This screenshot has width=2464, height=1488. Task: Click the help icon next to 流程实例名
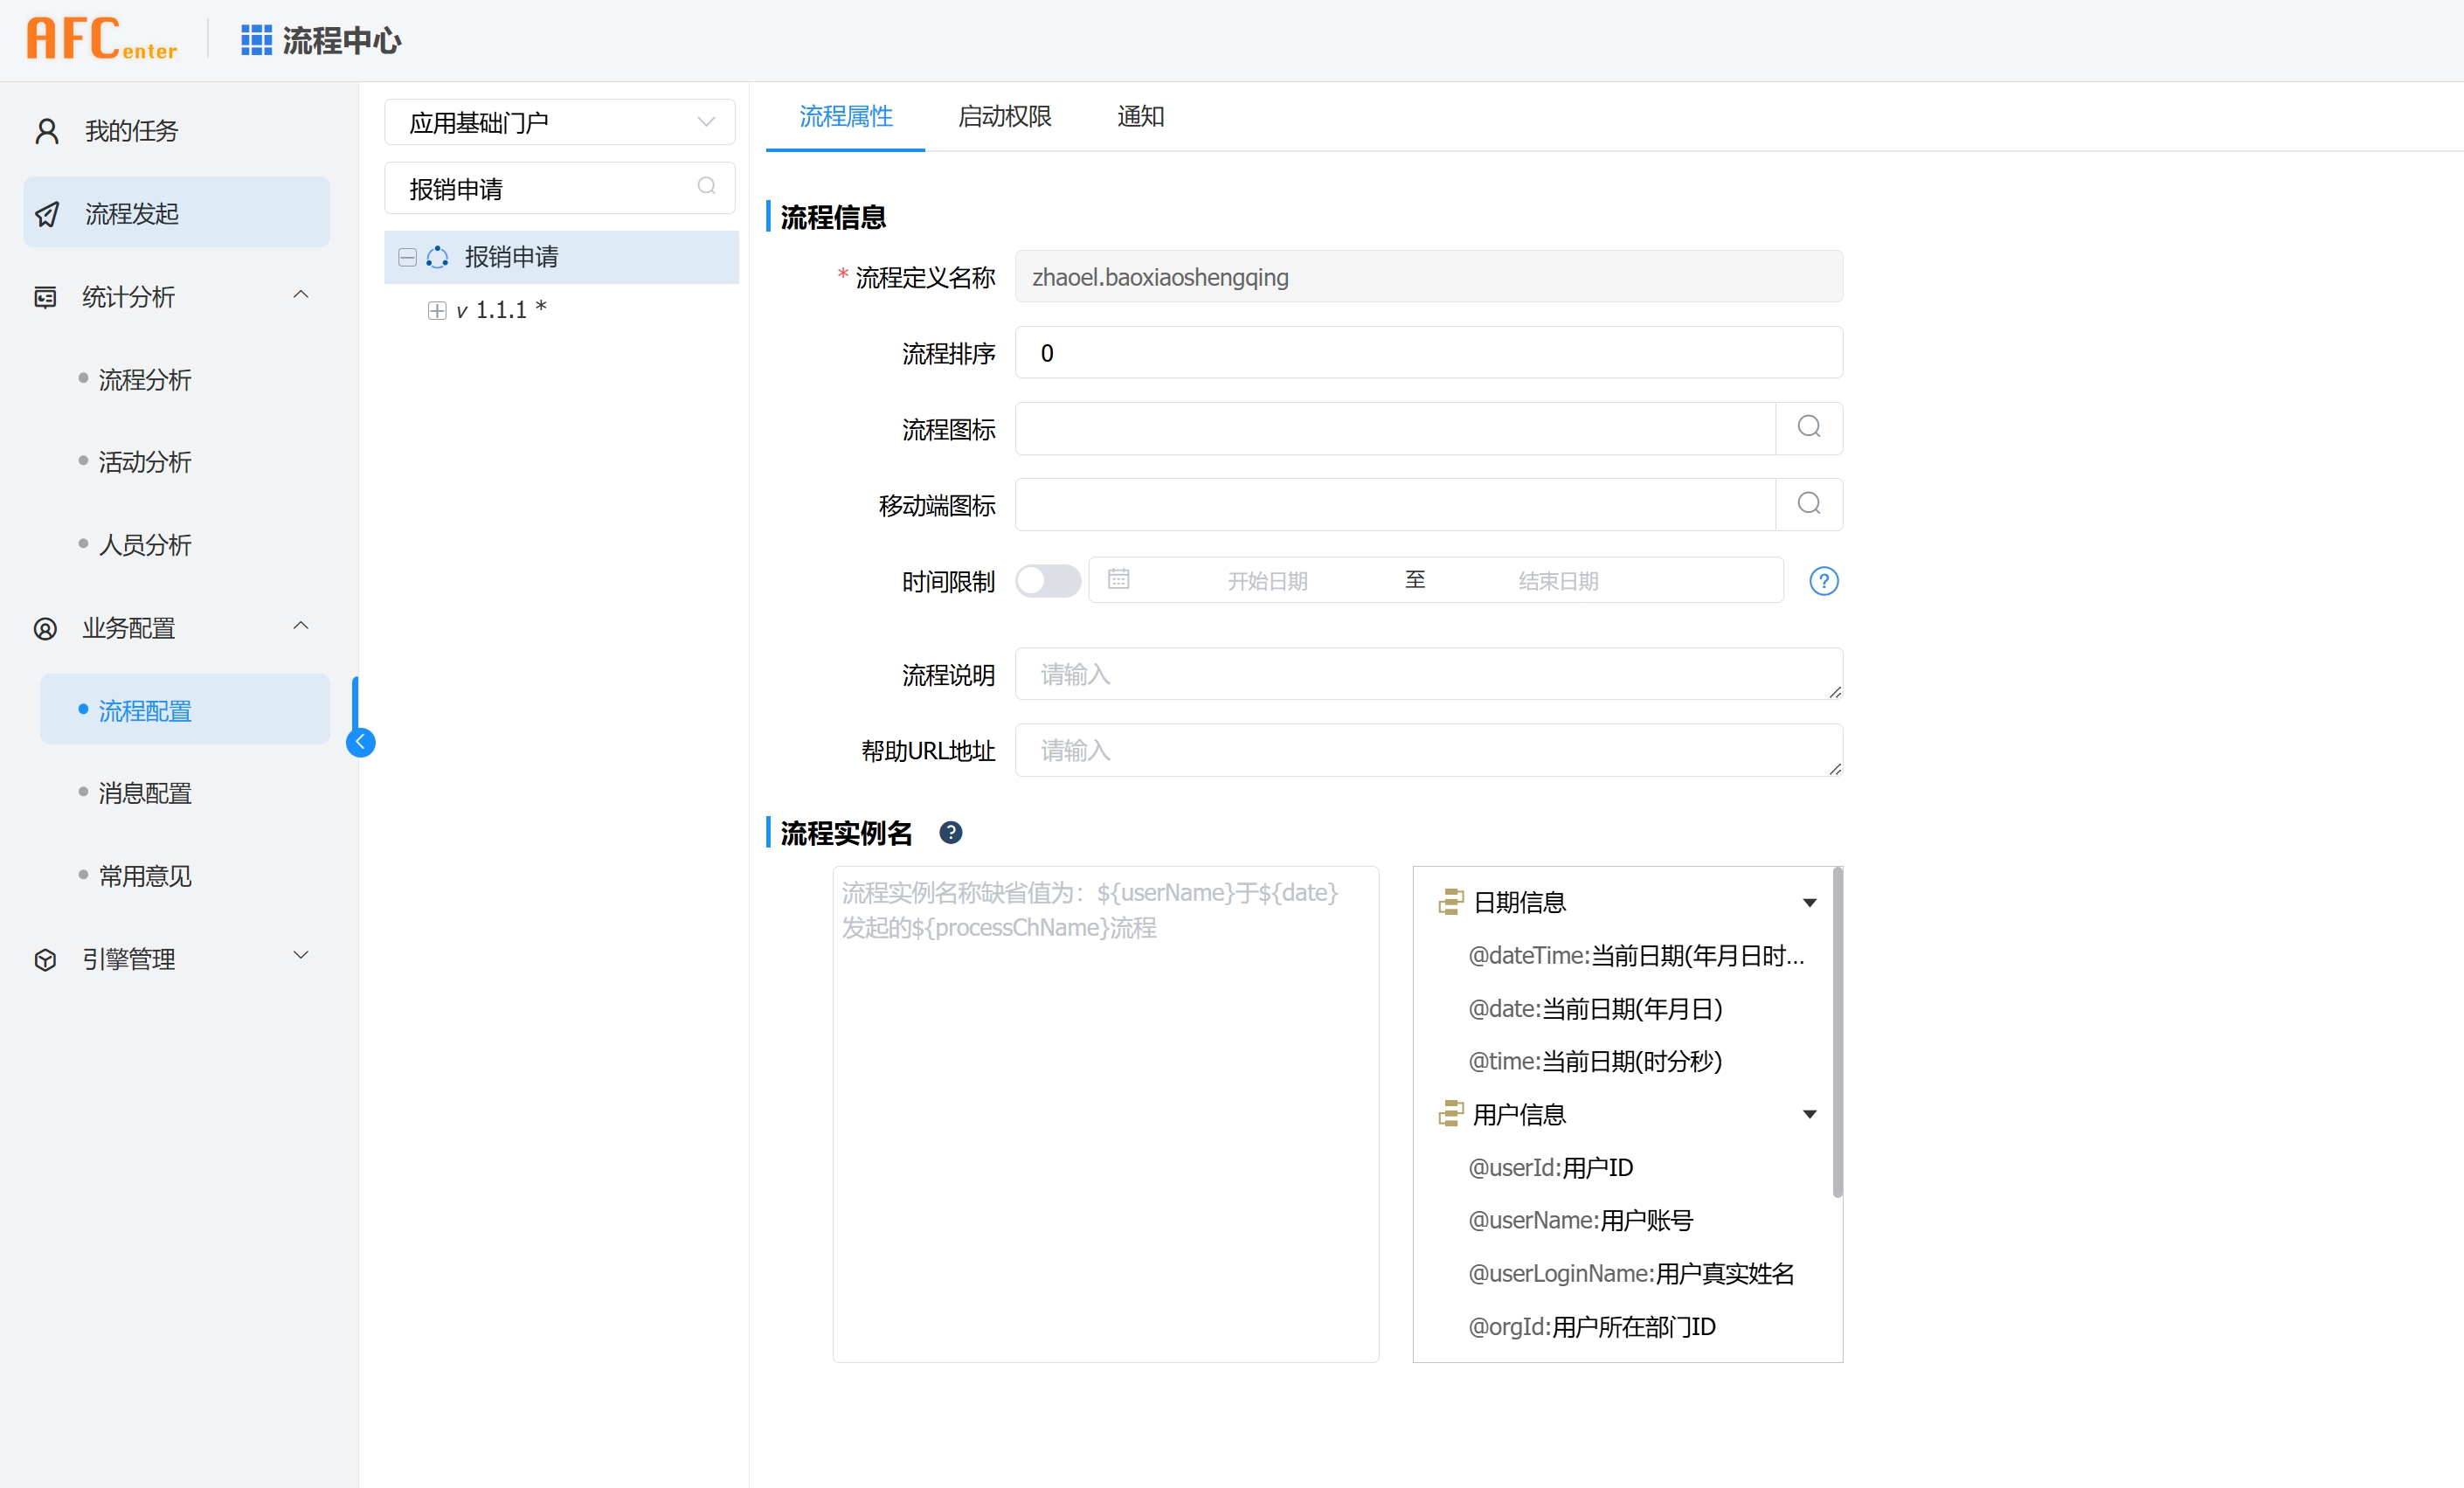[950, 832]
